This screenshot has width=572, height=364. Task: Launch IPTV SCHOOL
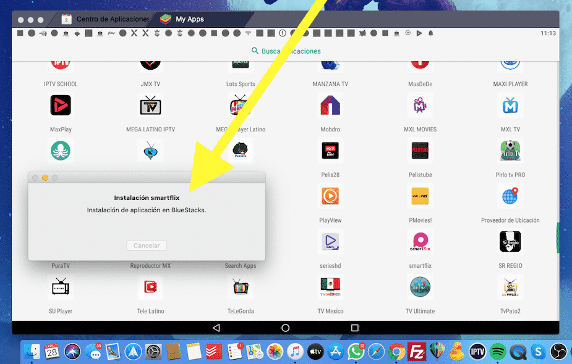[60, 62]
